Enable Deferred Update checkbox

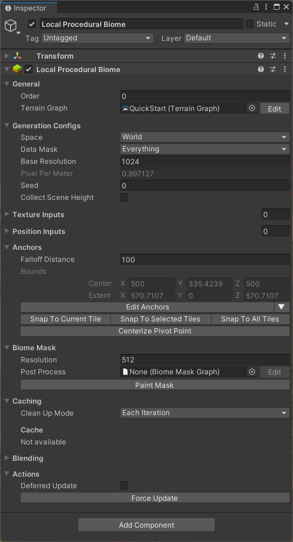124,486
